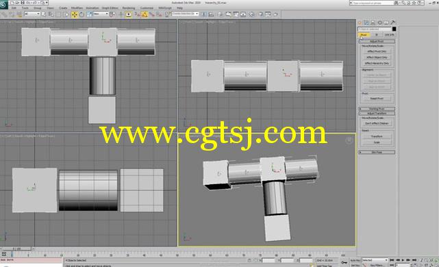Open the Curve Editor from toolbar
The height and width of the screenshot is (267, 439).
(236, 14)
